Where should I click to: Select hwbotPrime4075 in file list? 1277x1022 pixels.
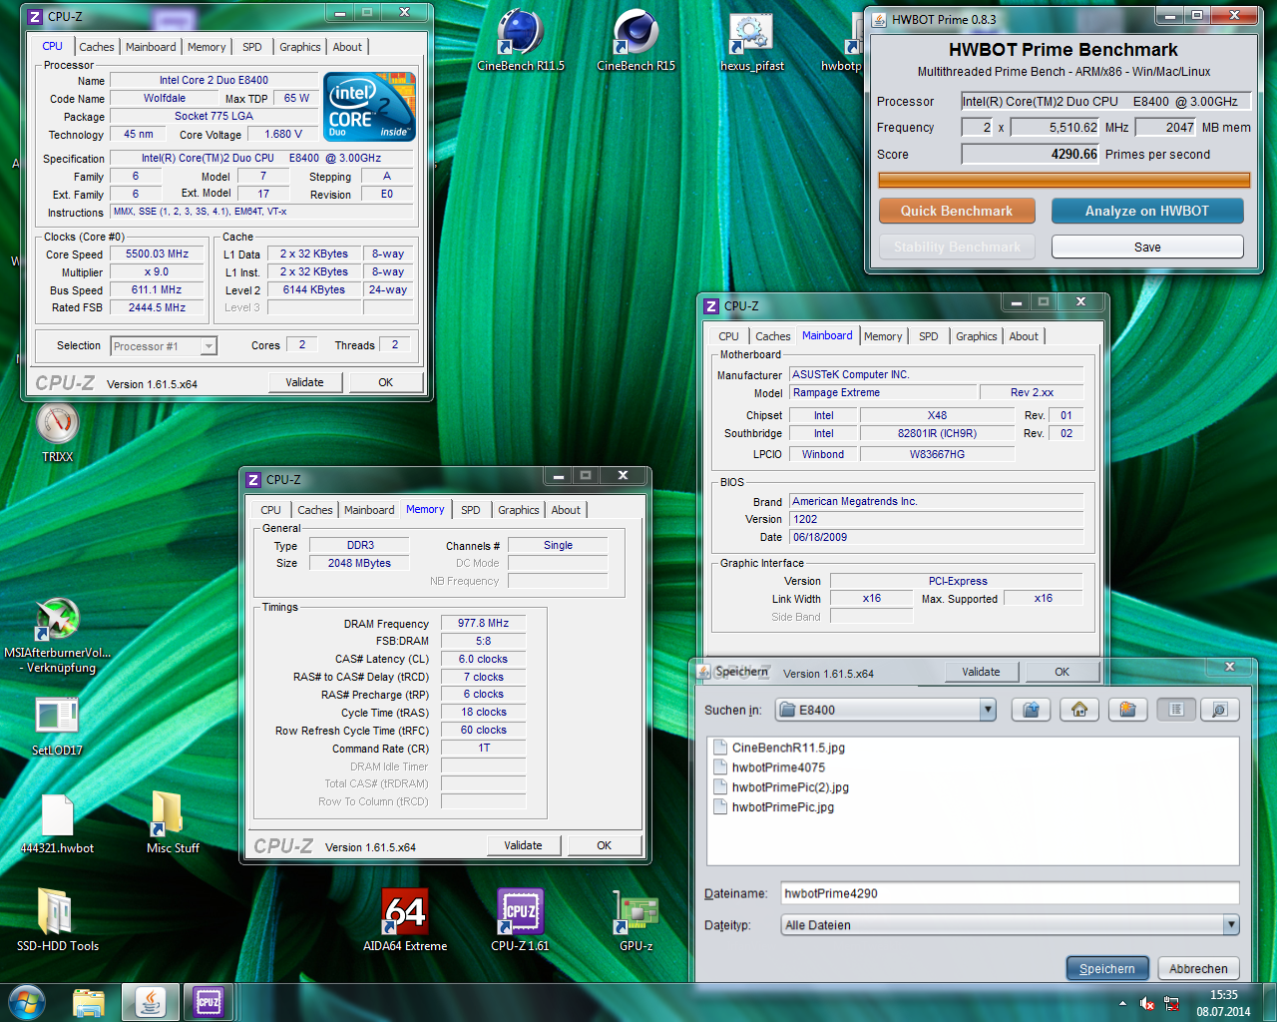pyautogui.click(x=769, y=767)
